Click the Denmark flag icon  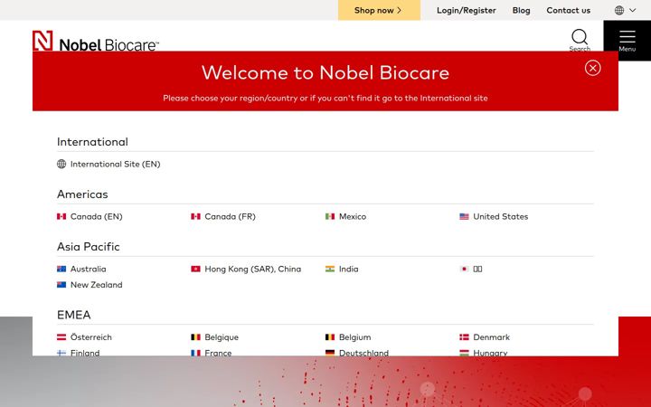tap(464, 336)
